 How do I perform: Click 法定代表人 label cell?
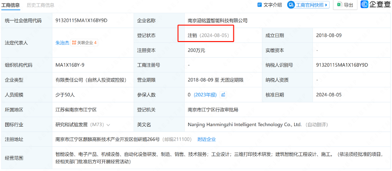pyautogui.click(x=27, y=43)
